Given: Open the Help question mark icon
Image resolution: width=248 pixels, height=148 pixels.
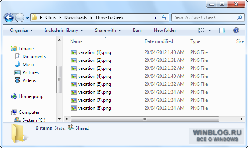Looking at the screenshot, I should (236, 30).
